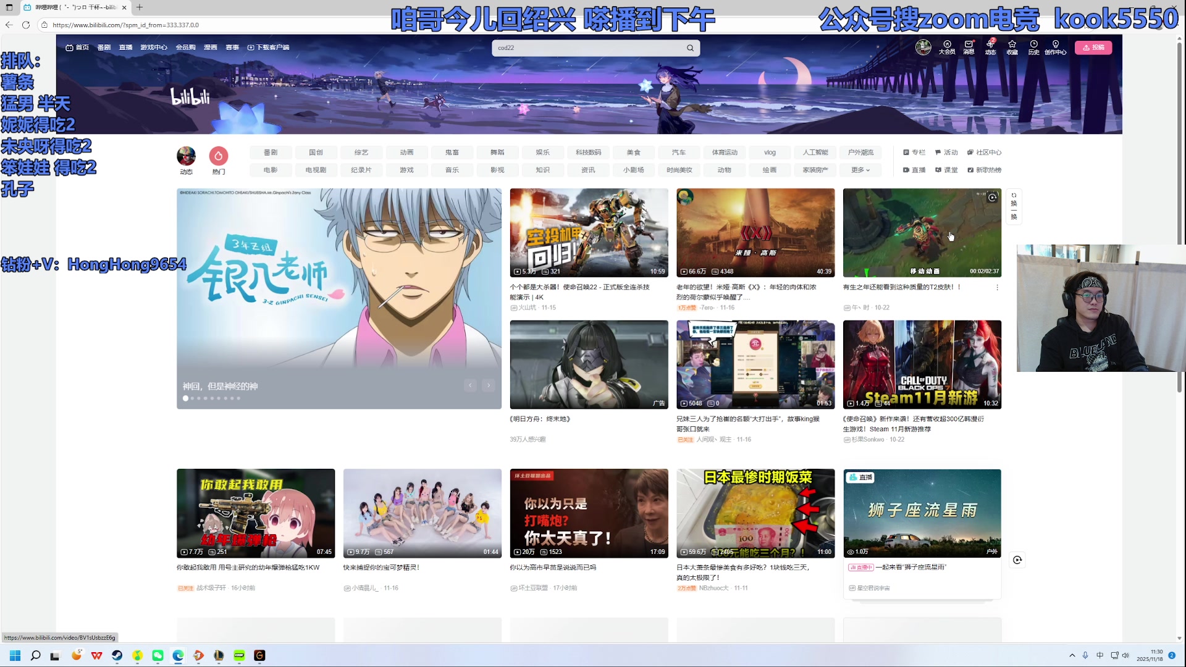
Task: Expand the 更多 categories dropdown
Action: [860, 170]
